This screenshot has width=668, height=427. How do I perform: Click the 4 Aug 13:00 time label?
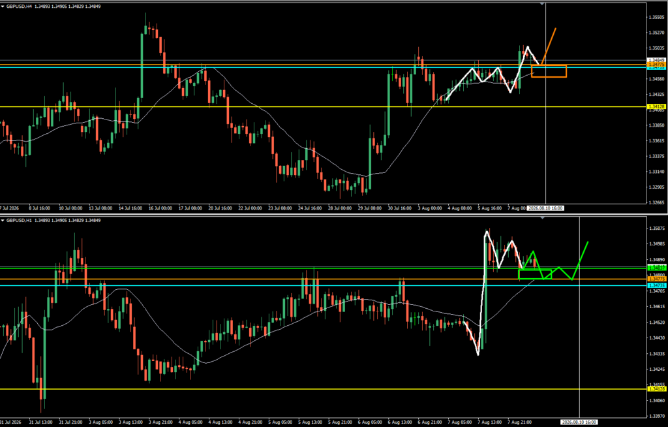pos(220,422)
